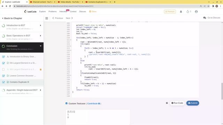This screenshot has height=125, width=223.
Task: Close the Video details YouTube tab
Action: click(x=82, y=2)
